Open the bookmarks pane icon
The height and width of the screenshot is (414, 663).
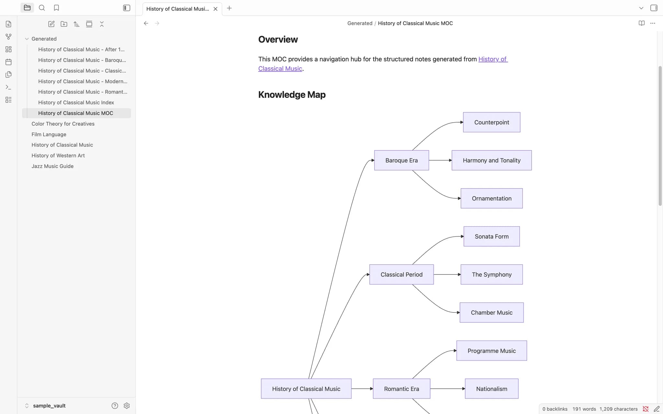pyautogui.click(x=56, y=8)
